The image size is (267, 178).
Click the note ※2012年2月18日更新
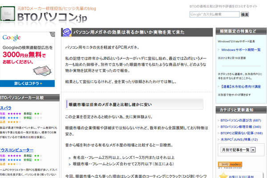[x=232, y=58]
